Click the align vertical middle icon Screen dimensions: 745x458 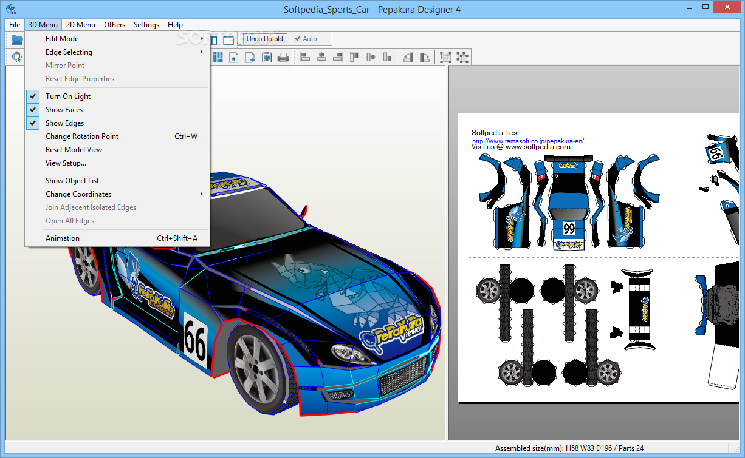[x=371, y=57]
